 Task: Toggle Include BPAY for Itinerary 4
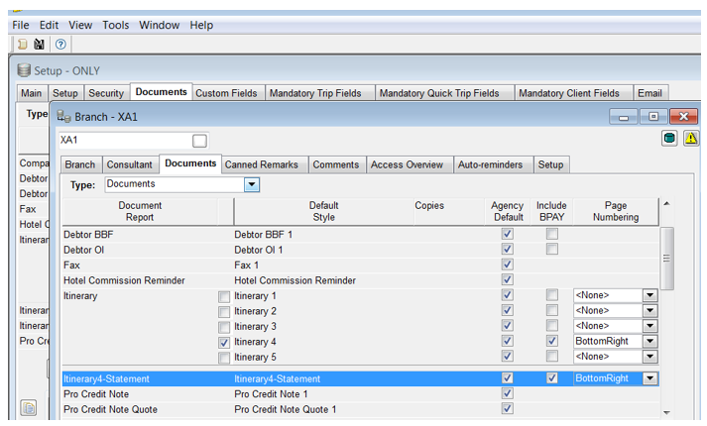552,341
